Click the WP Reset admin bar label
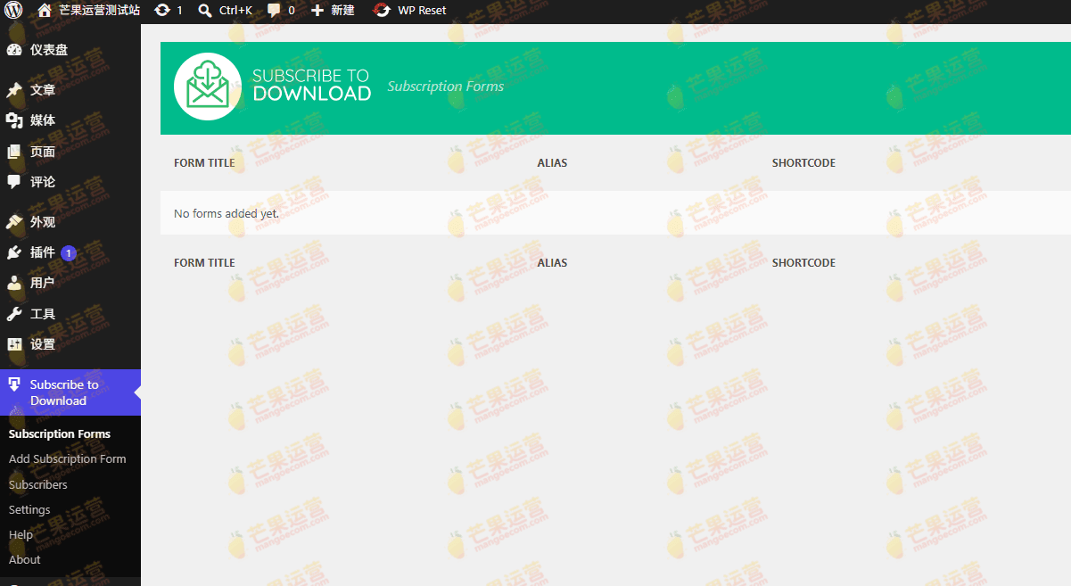This screenshot has width=1071, height=586. 422,11
